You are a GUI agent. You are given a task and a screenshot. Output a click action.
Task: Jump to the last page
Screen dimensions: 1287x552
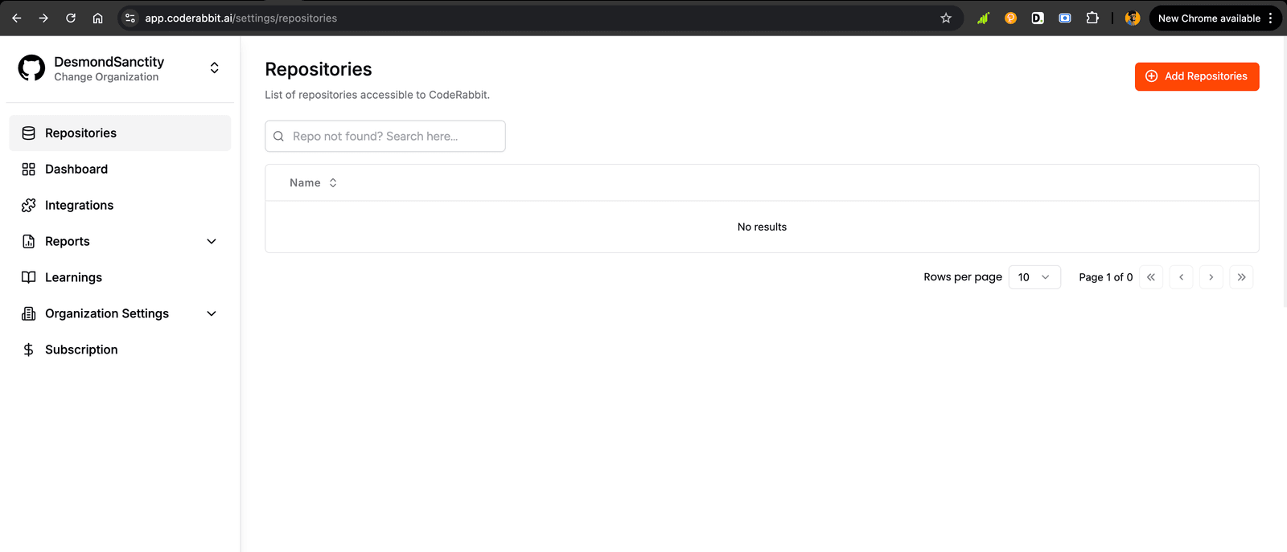click(1241, 277)
